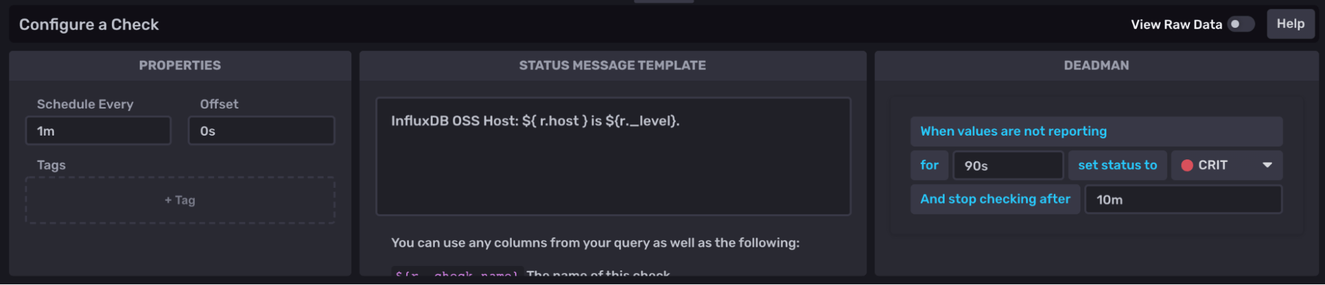Viewport: 1325px width, 285px height.
Task: Click the check name variable code snippet
Action: point(457,273)
